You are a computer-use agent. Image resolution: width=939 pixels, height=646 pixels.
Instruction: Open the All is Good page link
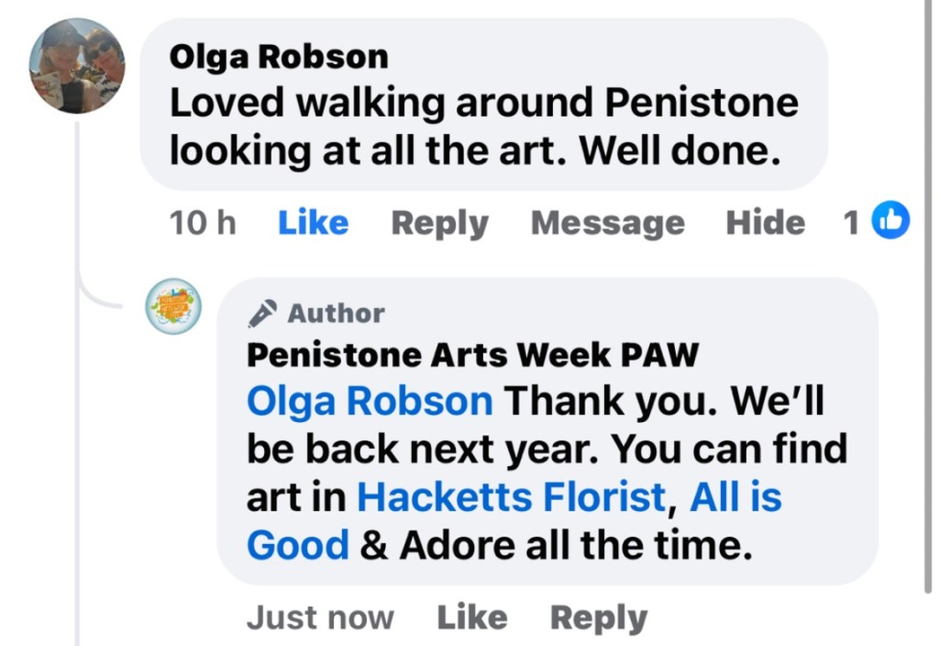pos(735,497)
